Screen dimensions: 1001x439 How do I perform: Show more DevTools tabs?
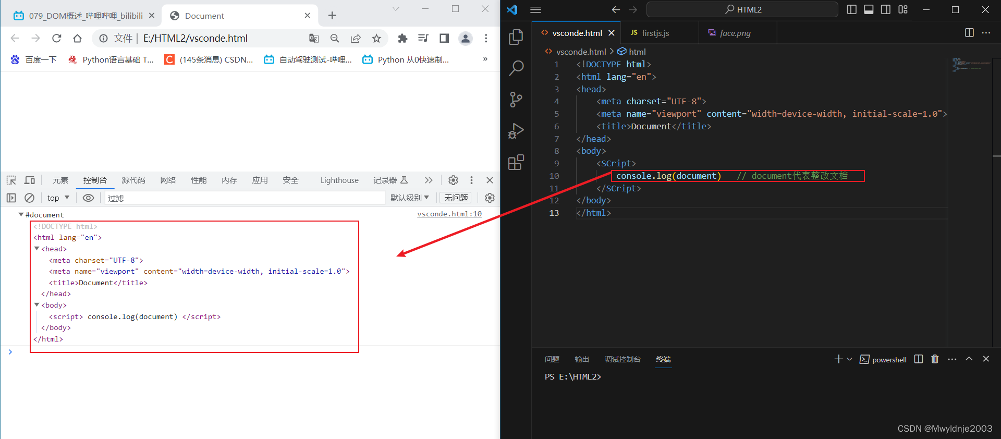tap(429, 180)
